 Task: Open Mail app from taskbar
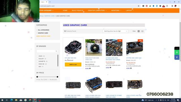[x=21, y=100]
